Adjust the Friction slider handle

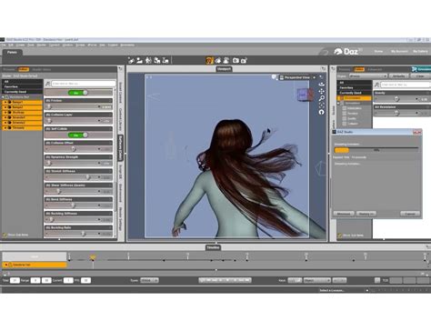point(49,106)
